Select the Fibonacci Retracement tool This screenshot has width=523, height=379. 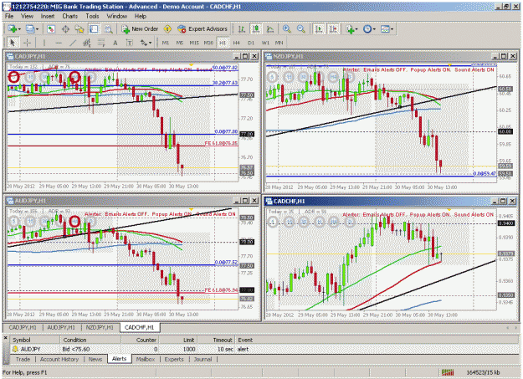coord(101,43)
